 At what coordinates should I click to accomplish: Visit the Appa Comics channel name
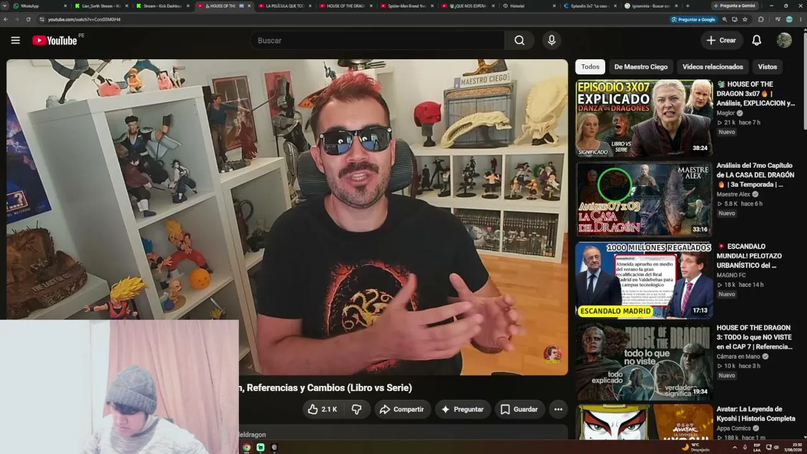[734, 429]
